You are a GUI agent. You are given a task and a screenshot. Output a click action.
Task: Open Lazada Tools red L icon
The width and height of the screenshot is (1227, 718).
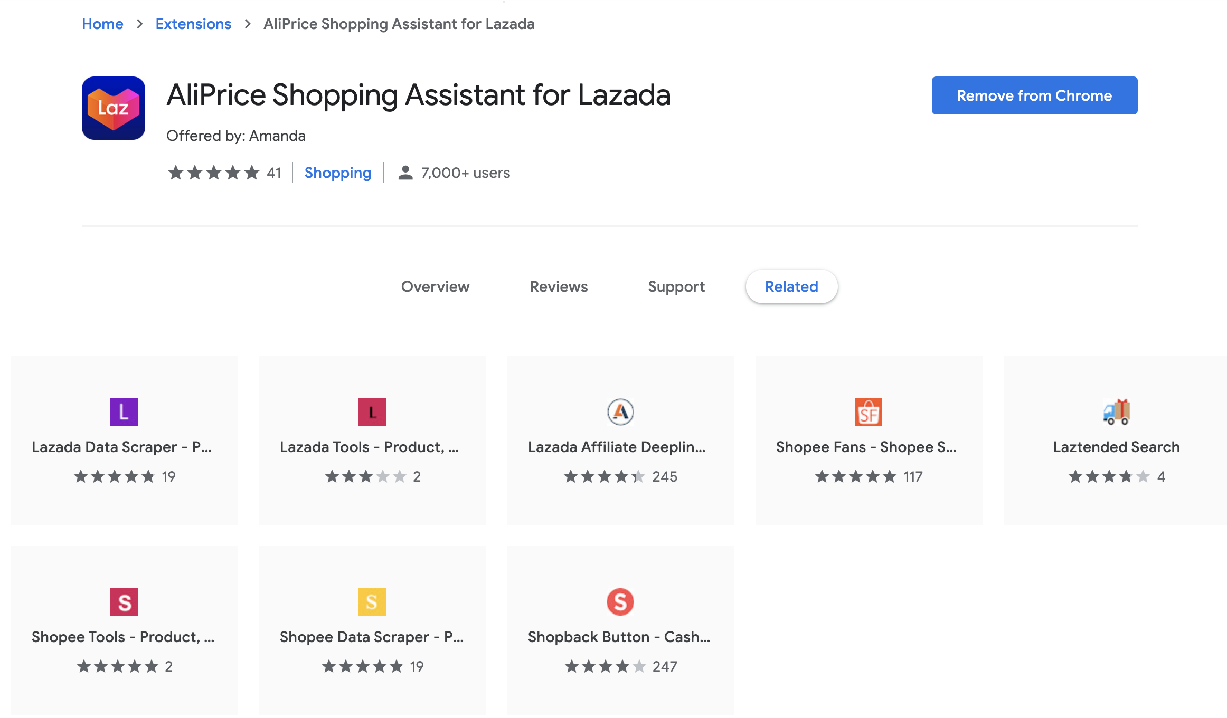coord(372,412)
